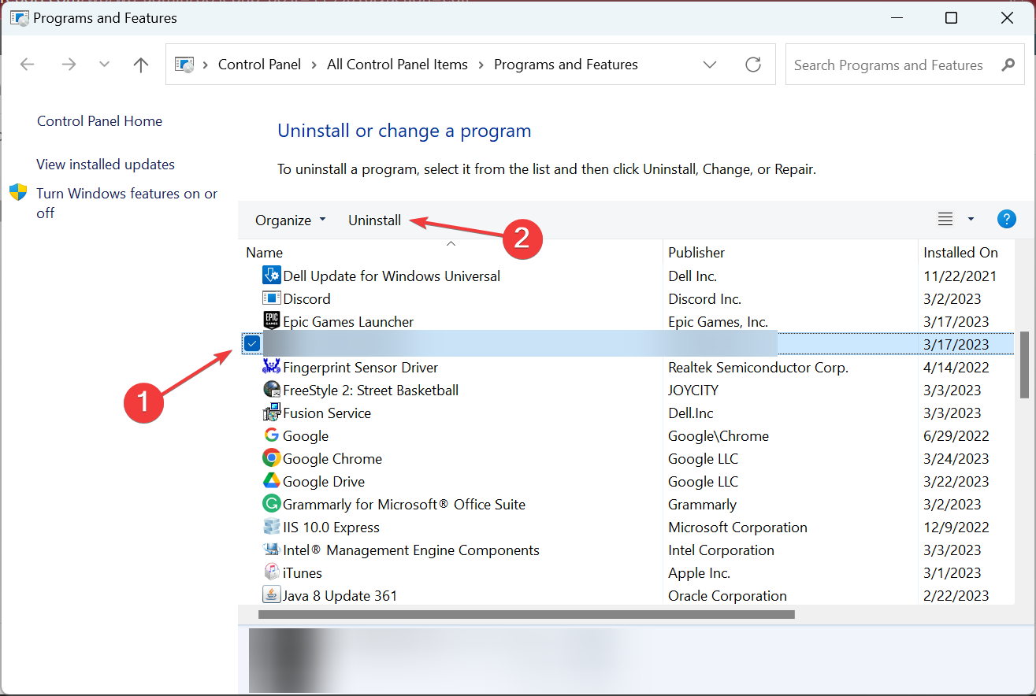The width and height of the screenshot is (1036, 696).
Task: Open the Organize dropdown menu
Action: [x=290, y=220]
